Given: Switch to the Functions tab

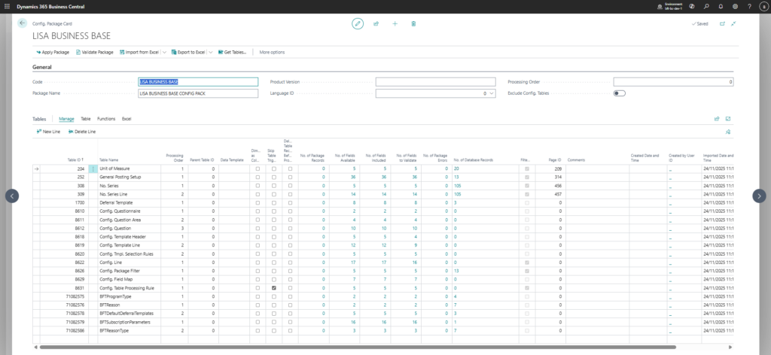Looking at the screenshot, I should pyautogui.click(x=106, y=119).
